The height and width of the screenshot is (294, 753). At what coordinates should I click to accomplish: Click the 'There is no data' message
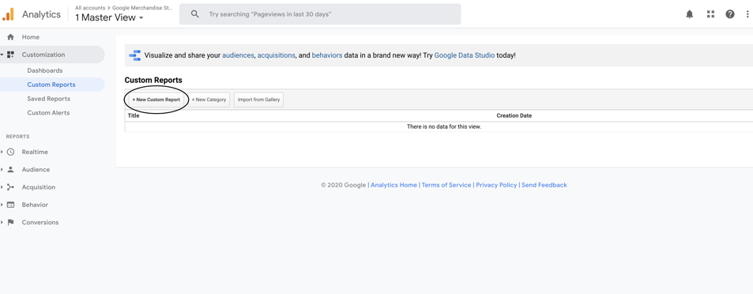pyautogui.click(x=444, y=126)
